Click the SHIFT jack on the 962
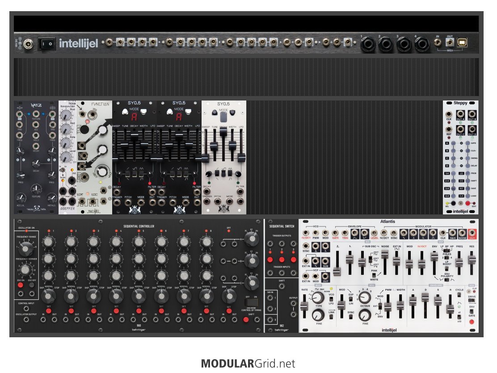 pyautogui.click(x=282, y=286)
